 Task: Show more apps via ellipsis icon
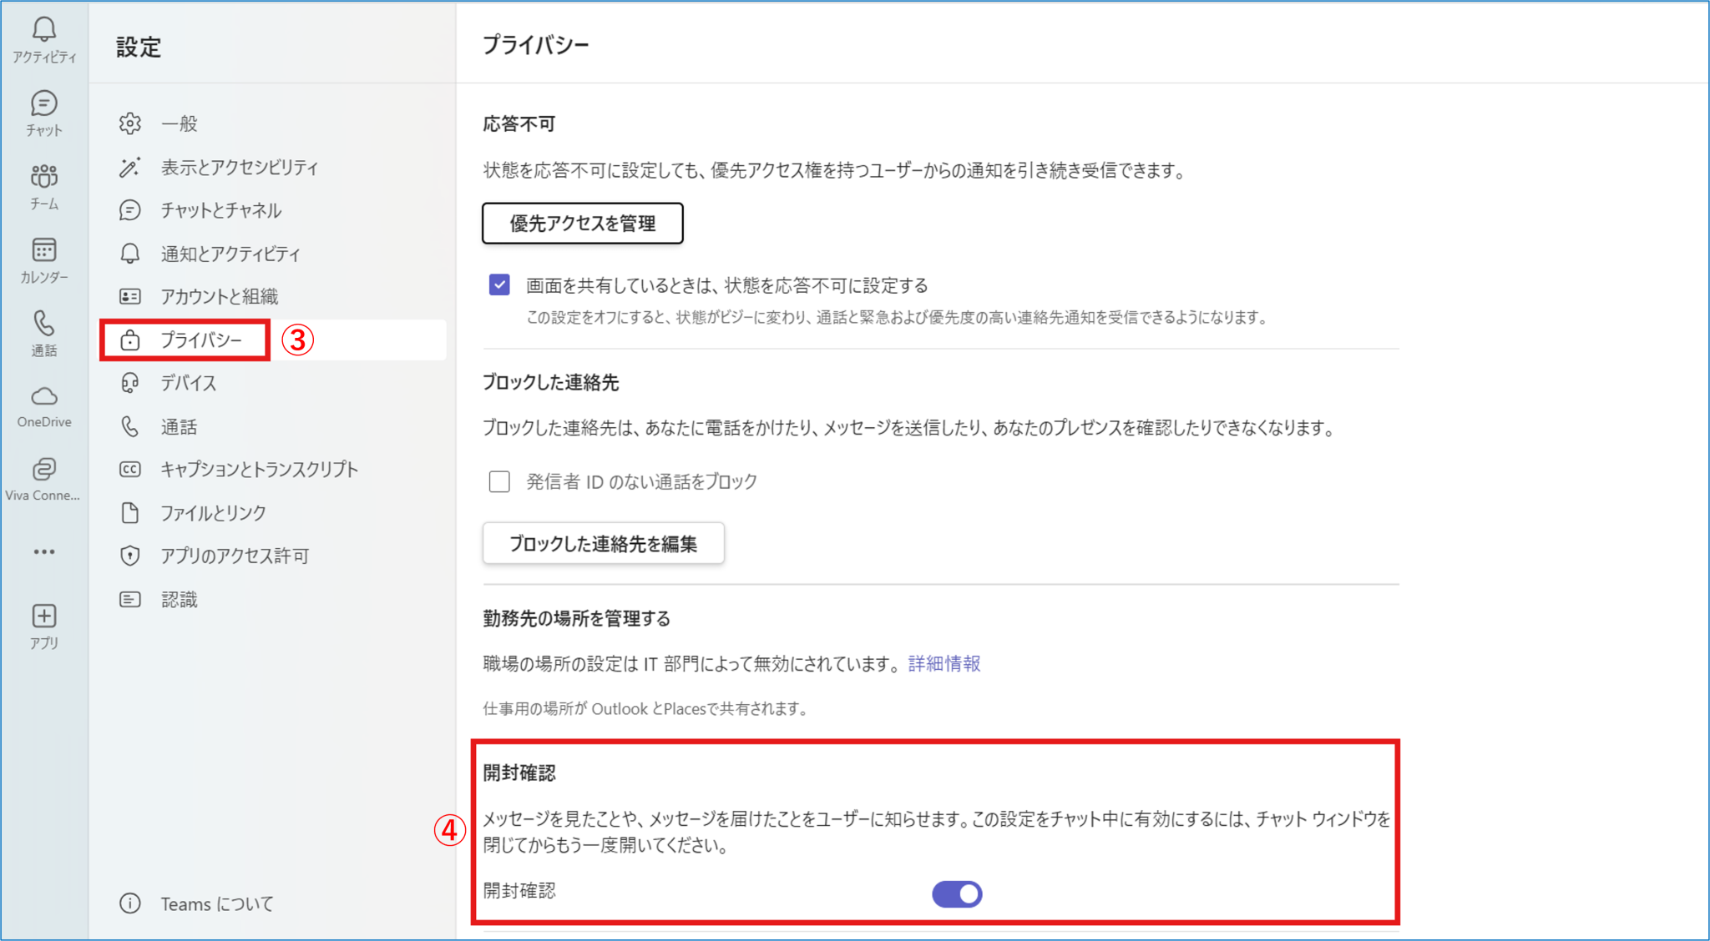44,551
